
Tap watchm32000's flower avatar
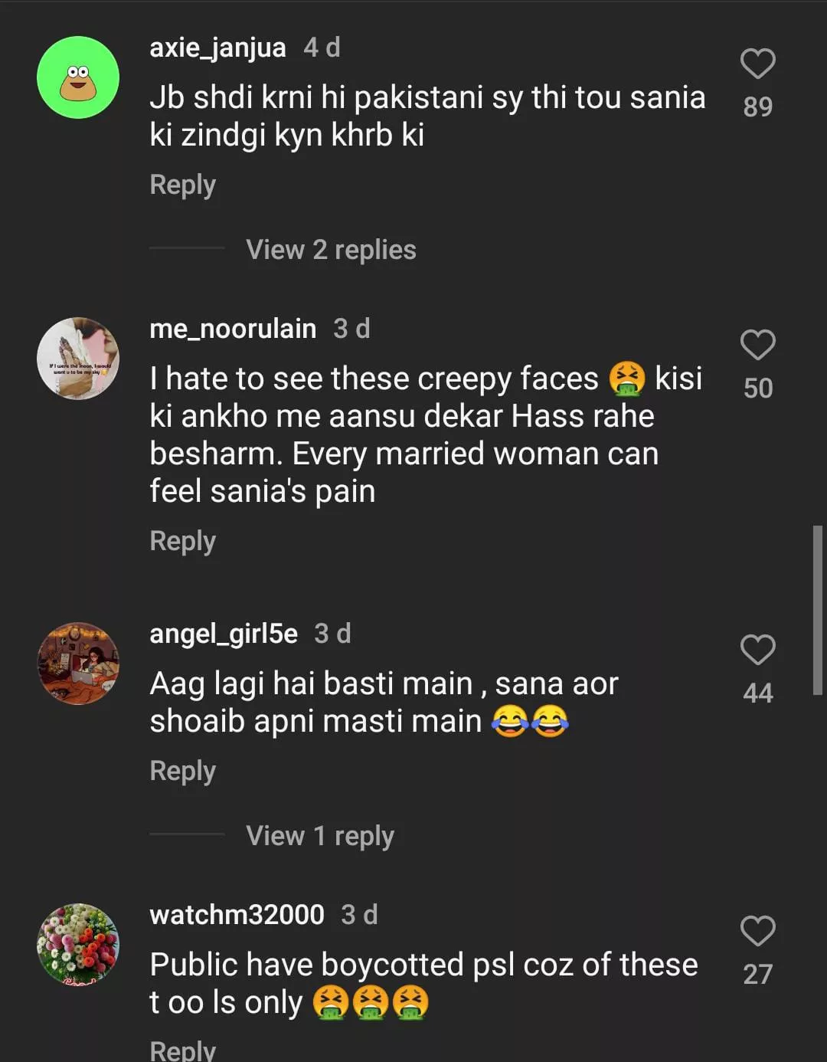click(78, 945)
